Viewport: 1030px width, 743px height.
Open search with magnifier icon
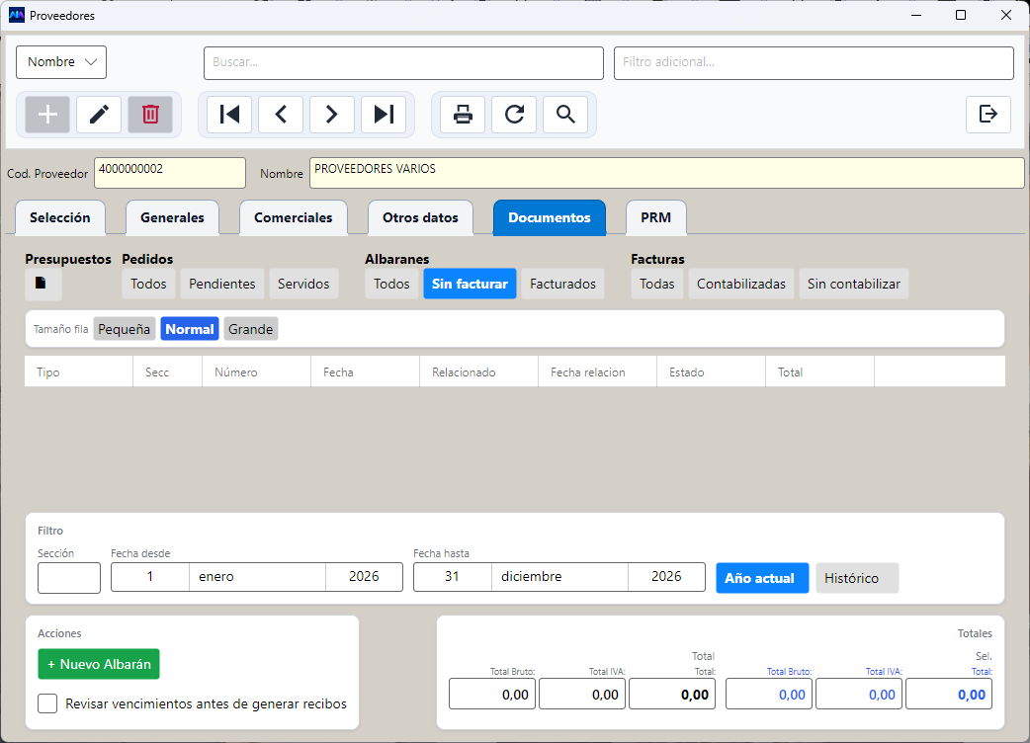[565, 115]
